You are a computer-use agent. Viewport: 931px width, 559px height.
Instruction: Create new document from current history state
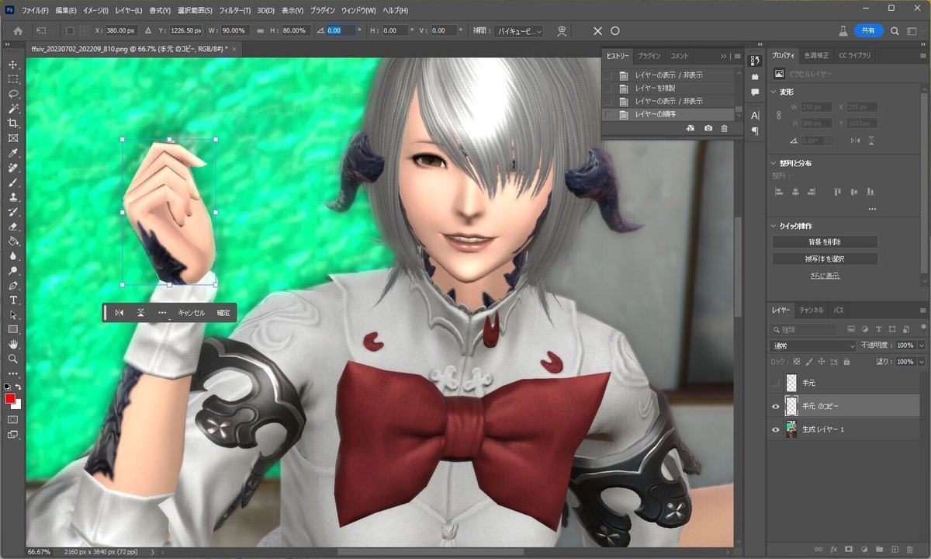tap(690, 128)
